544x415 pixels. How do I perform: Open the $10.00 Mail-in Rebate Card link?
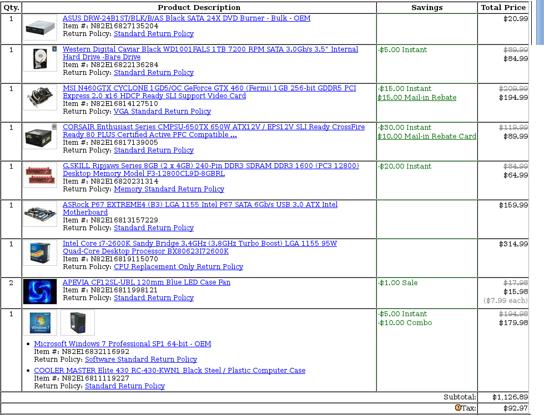coord(427,136)
